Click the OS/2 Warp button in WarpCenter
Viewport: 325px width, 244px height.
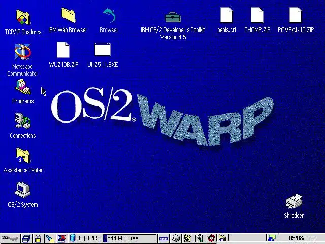coord(10,238)
